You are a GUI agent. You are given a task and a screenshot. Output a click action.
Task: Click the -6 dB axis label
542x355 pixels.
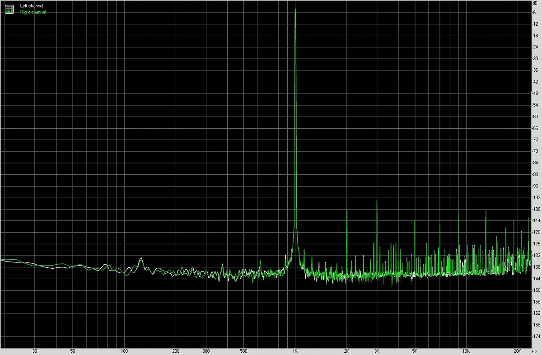pos(534,12)
